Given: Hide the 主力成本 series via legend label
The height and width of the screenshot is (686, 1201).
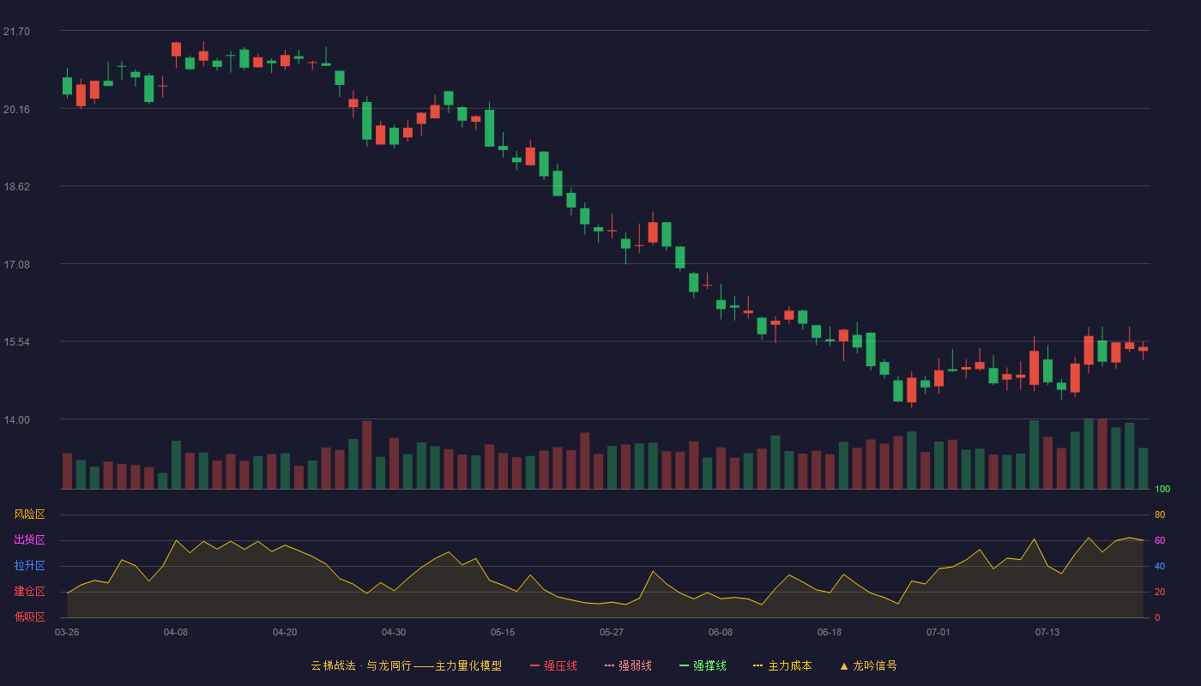Looking at the screenshot, I should 789,665.
